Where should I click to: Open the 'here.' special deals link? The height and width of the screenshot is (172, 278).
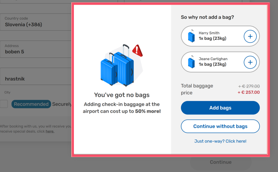[x=50, y=131]
